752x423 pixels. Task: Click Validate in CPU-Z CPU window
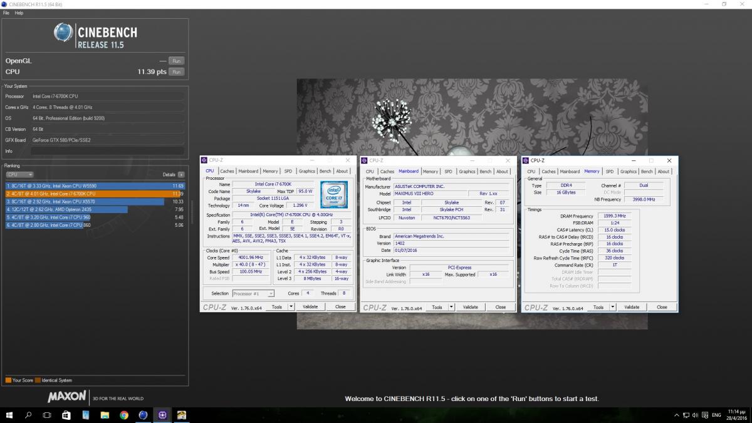[x=310, y=307]
